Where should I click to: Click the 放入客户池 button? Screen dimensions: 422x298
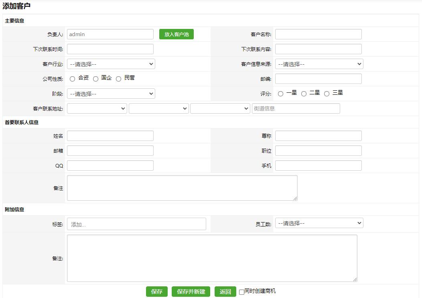[x=176, y=35]
